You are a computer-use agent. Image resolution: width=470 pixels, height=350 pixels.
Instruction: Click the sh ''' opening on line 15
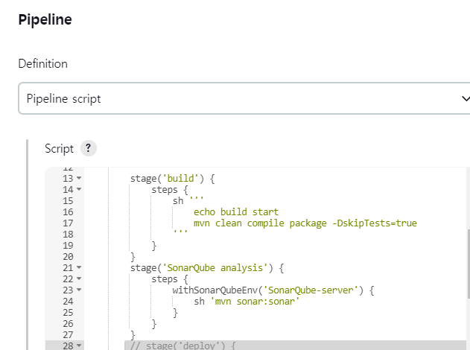tap(188, 200)
